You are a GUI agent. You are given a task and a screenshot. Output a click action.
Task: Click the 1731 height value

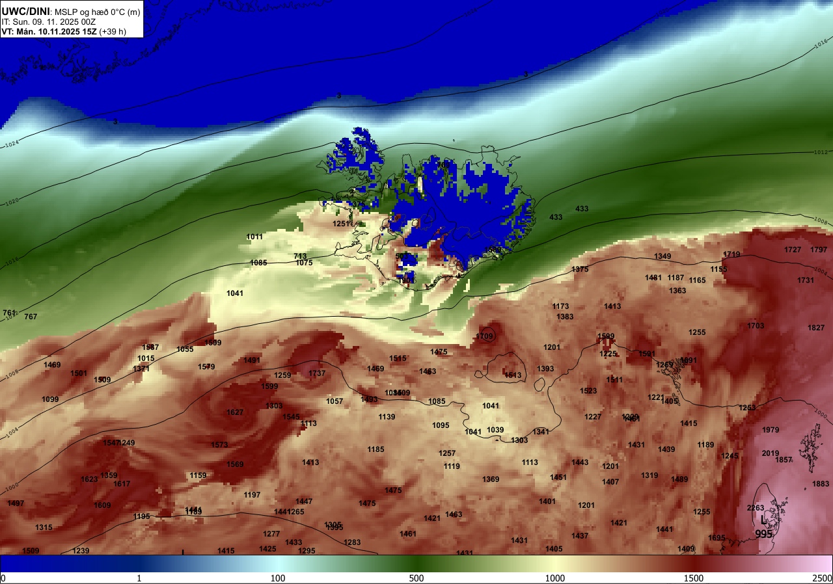(806, 280)
